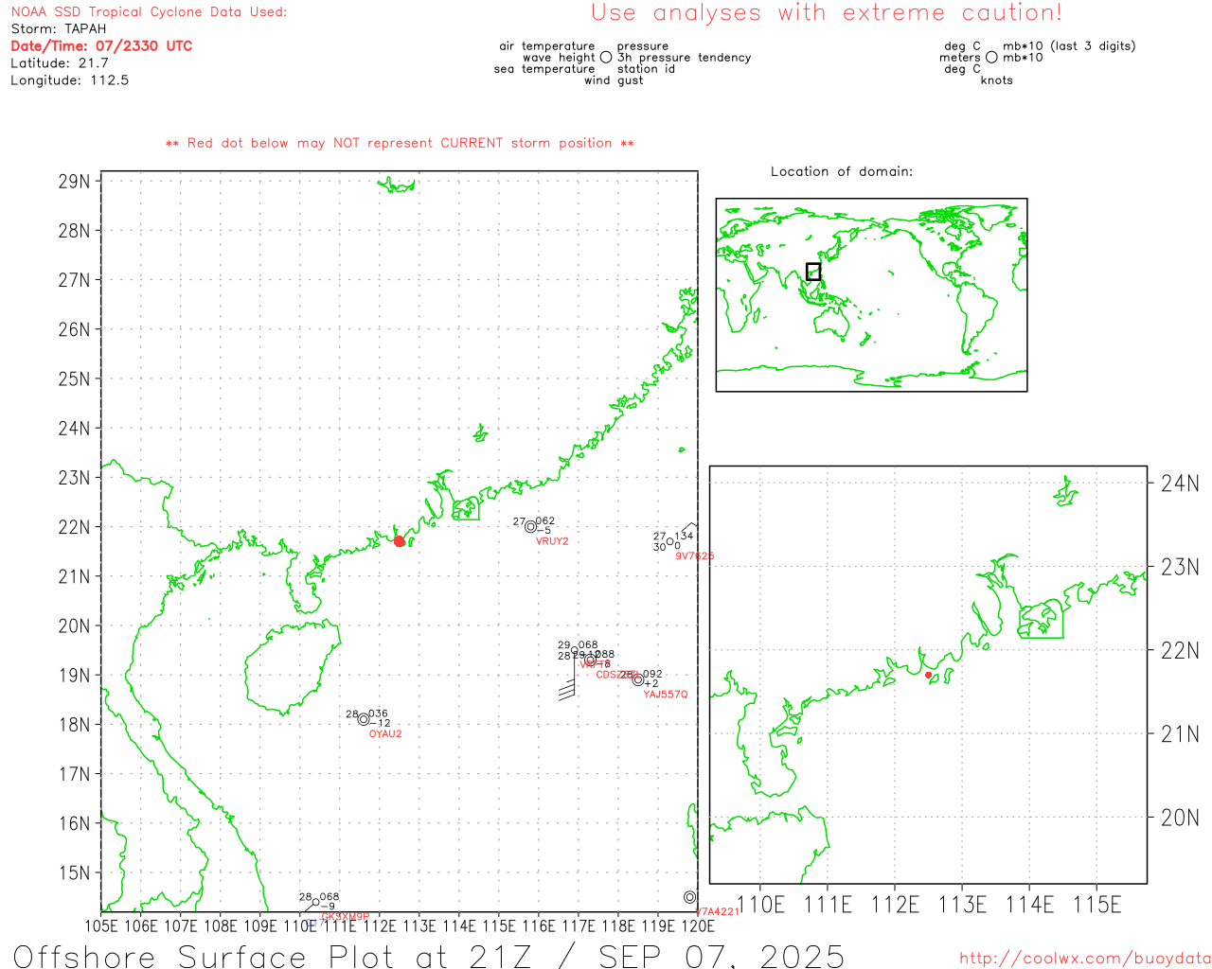Click the 29N latitude axis label
Screen dimensions: 1212x969
[x=75, y=182]
